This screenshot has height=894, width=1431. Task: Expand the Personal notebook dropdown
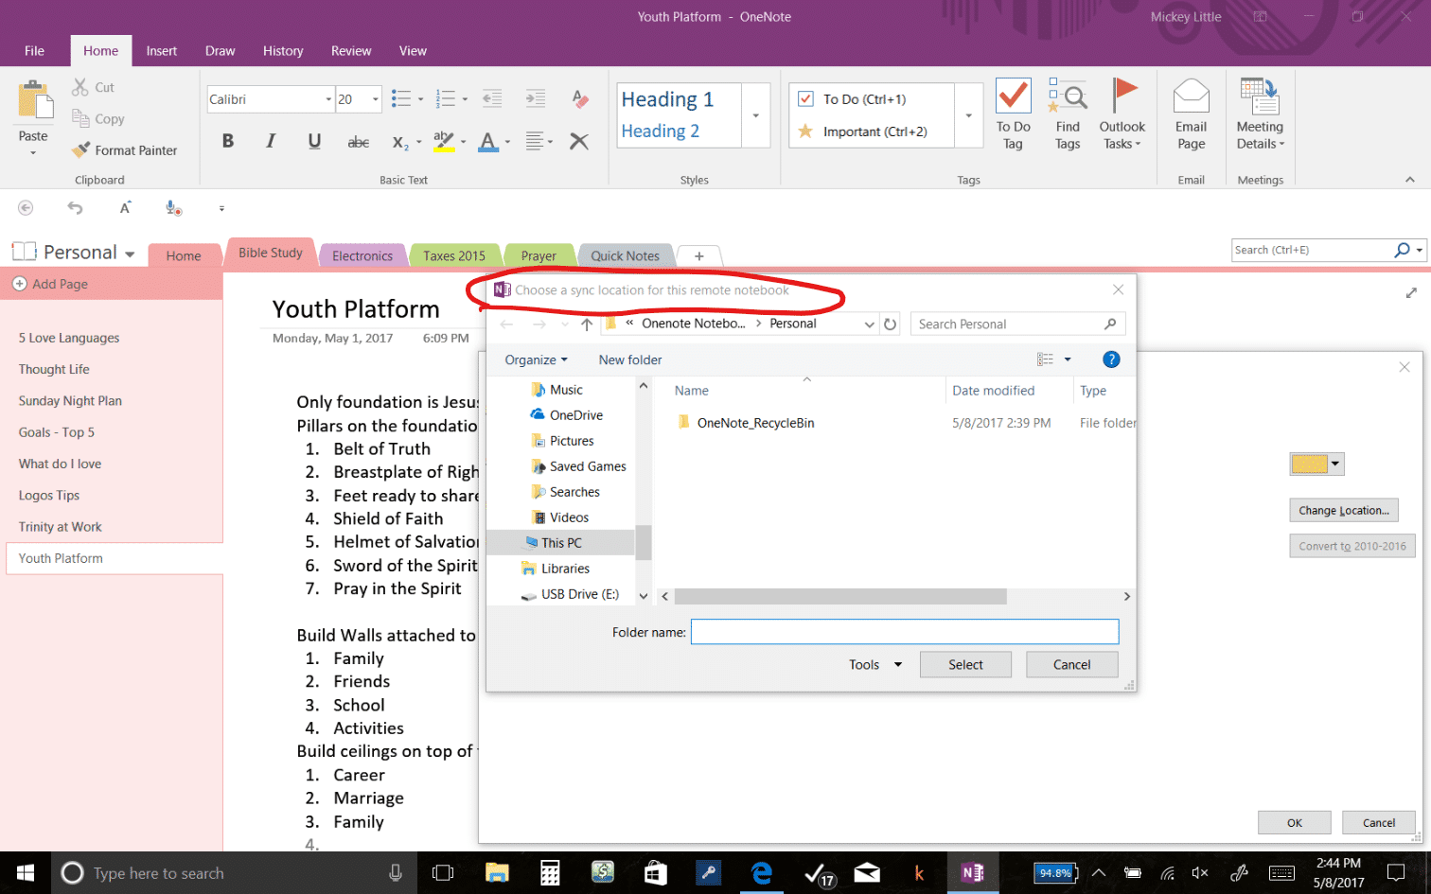tap(130, 254)
